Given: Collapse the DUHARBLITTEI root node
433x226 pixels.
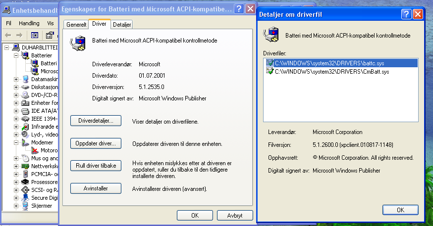Looking at the screenshot, I should coord(6,47).
